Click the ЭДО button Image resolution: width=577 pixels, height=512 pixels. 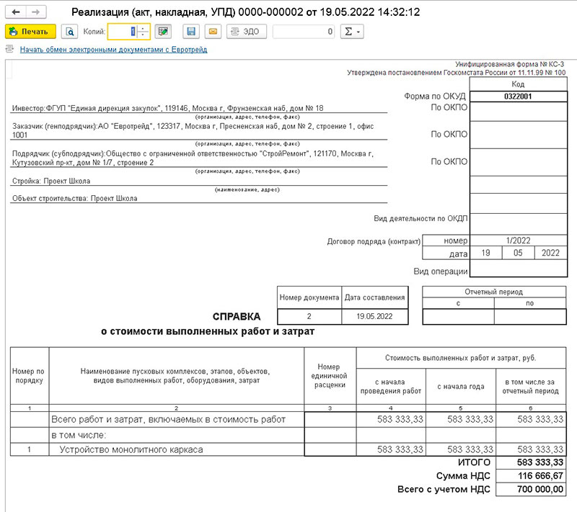247,32
